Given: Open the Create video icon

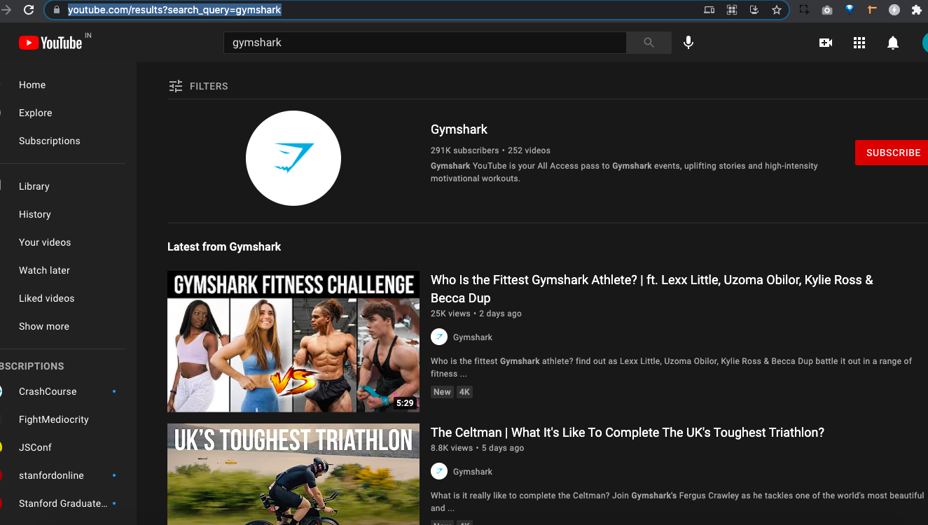Looking at the screenshot, I should pyautogui.click(x=825, y=43).
